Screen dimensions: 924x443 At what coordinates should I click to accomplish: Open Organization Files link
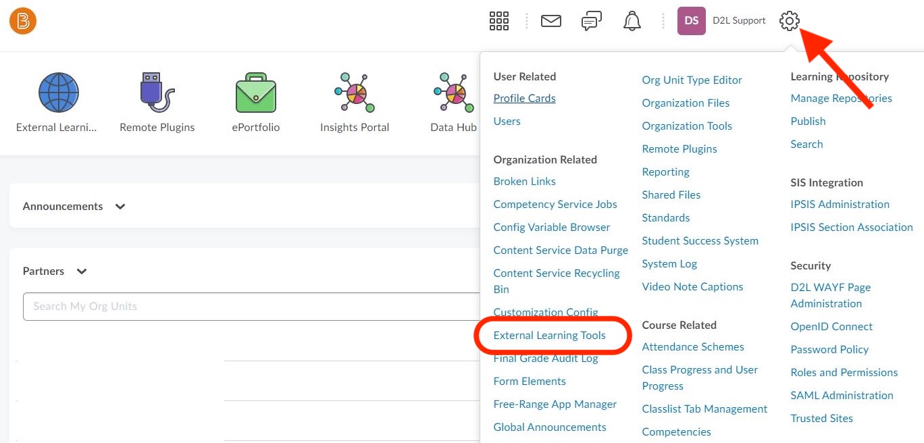[686, 103]
